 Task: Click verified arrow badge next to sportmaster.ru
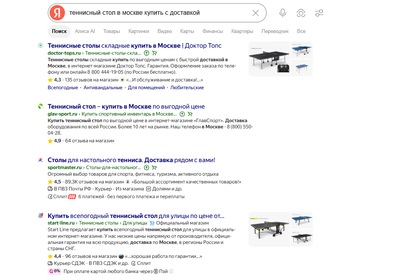[147, 168]
